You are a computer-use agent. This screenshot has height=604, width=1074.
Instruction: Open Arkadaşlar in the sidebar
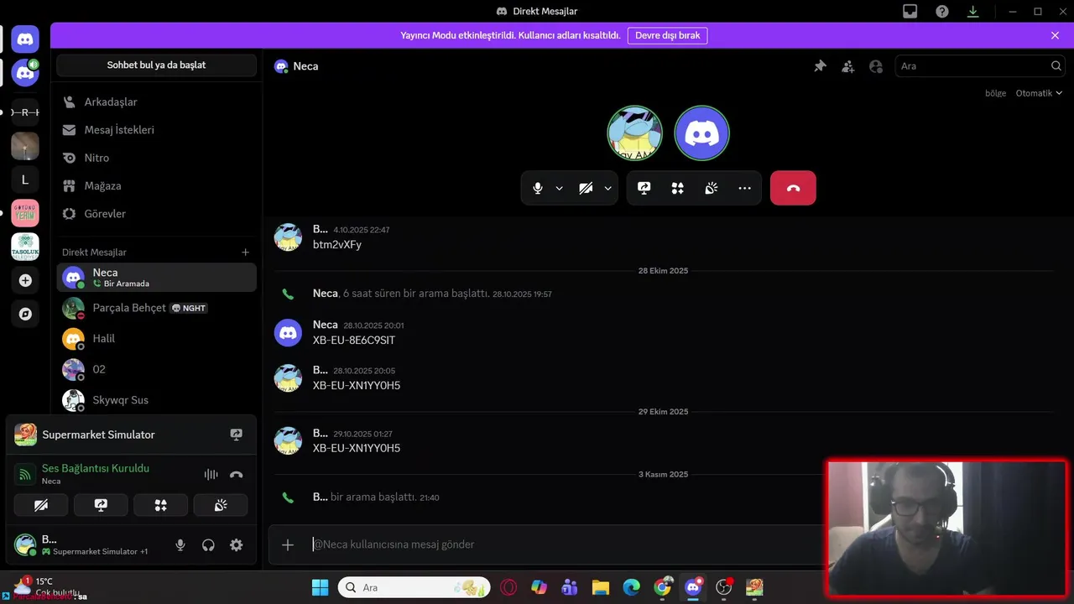point(156,102)
